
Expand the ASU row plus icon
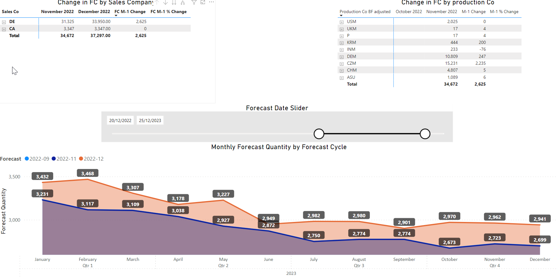point(342,78)
